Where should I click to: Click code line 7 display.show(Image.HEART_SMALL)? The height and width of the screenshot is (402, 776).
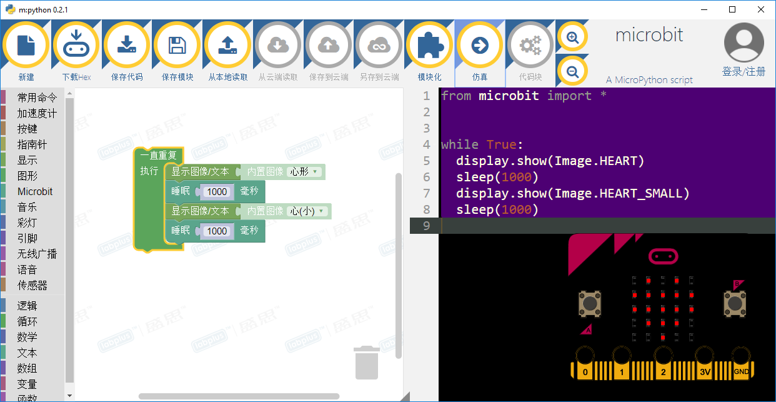573,193
